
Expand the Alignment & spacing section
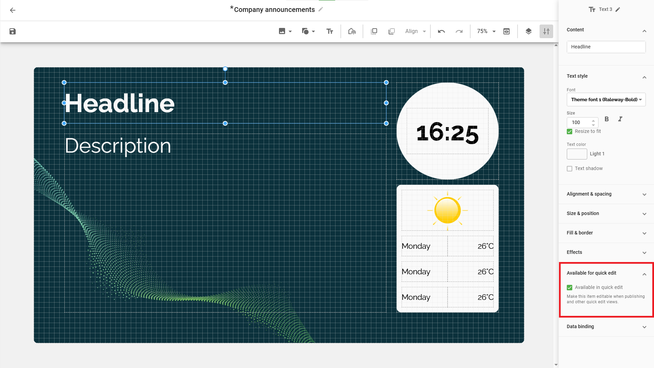point(606,194)
